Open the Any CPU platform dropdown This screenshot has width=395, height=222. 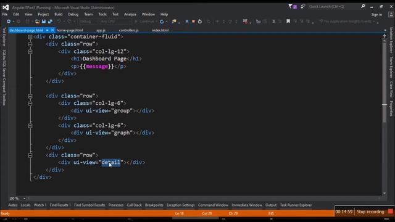coord(115,22)
